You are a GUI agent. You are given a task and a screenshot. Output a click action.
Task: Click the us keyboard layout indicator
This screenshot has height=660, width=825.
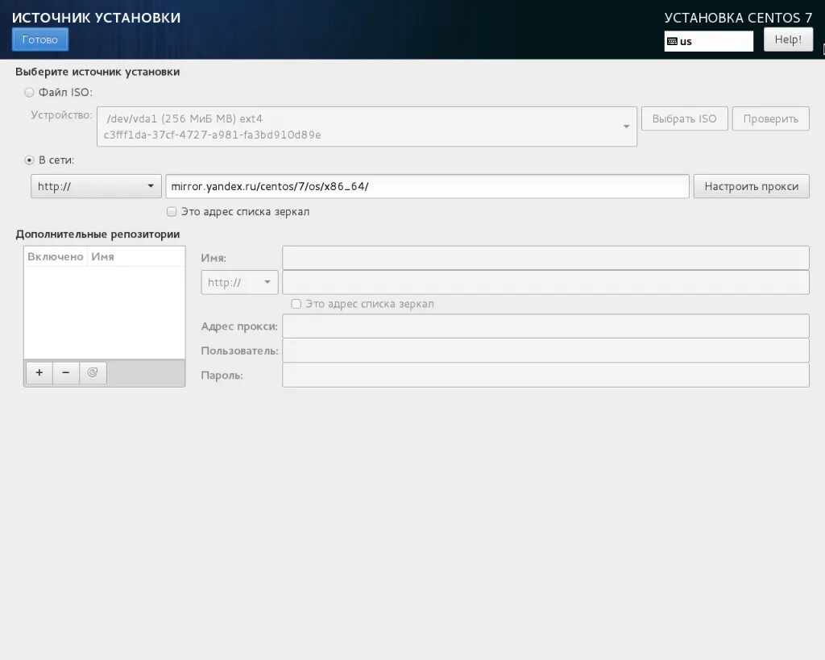(708, 41)
